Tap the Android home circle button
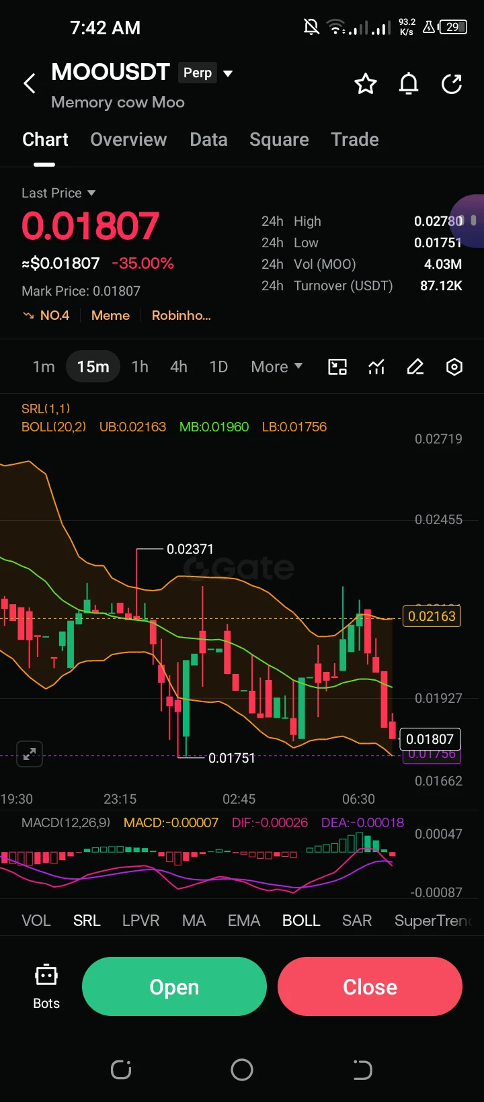Screen dimensions: 484x1102 tap(242, 1070)
